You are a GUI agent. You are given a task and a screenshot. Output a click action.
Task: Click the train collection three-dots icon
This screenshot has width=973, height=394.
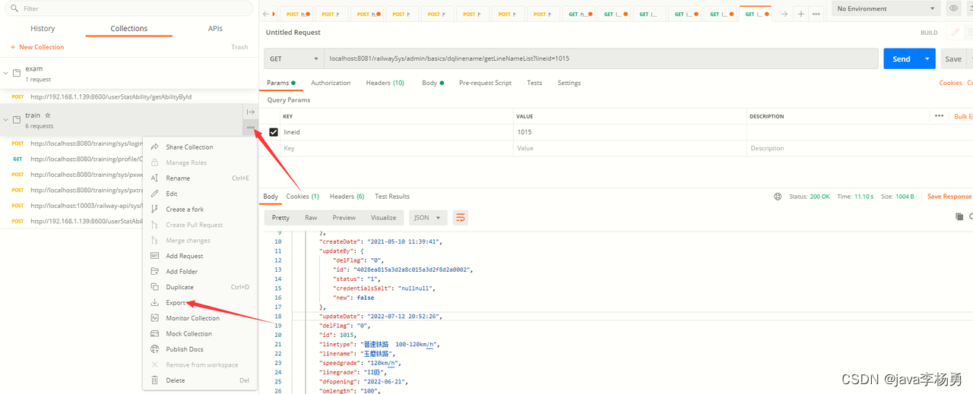coord(251,128)
